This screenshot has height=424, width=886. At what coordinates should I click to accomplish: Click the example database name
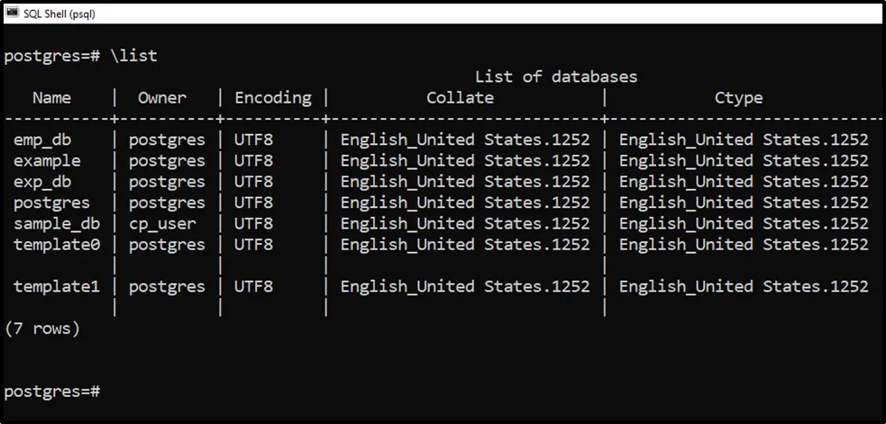(47, 161)
